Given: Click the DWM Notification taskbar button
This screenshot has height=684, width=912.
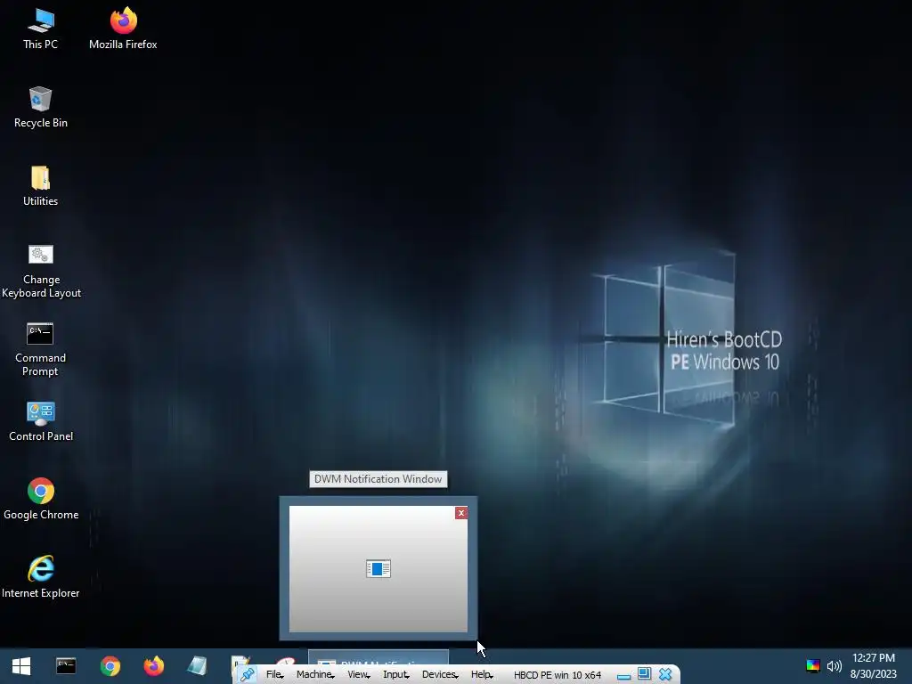Looking at the screenshot, I should tap(378, 657).
